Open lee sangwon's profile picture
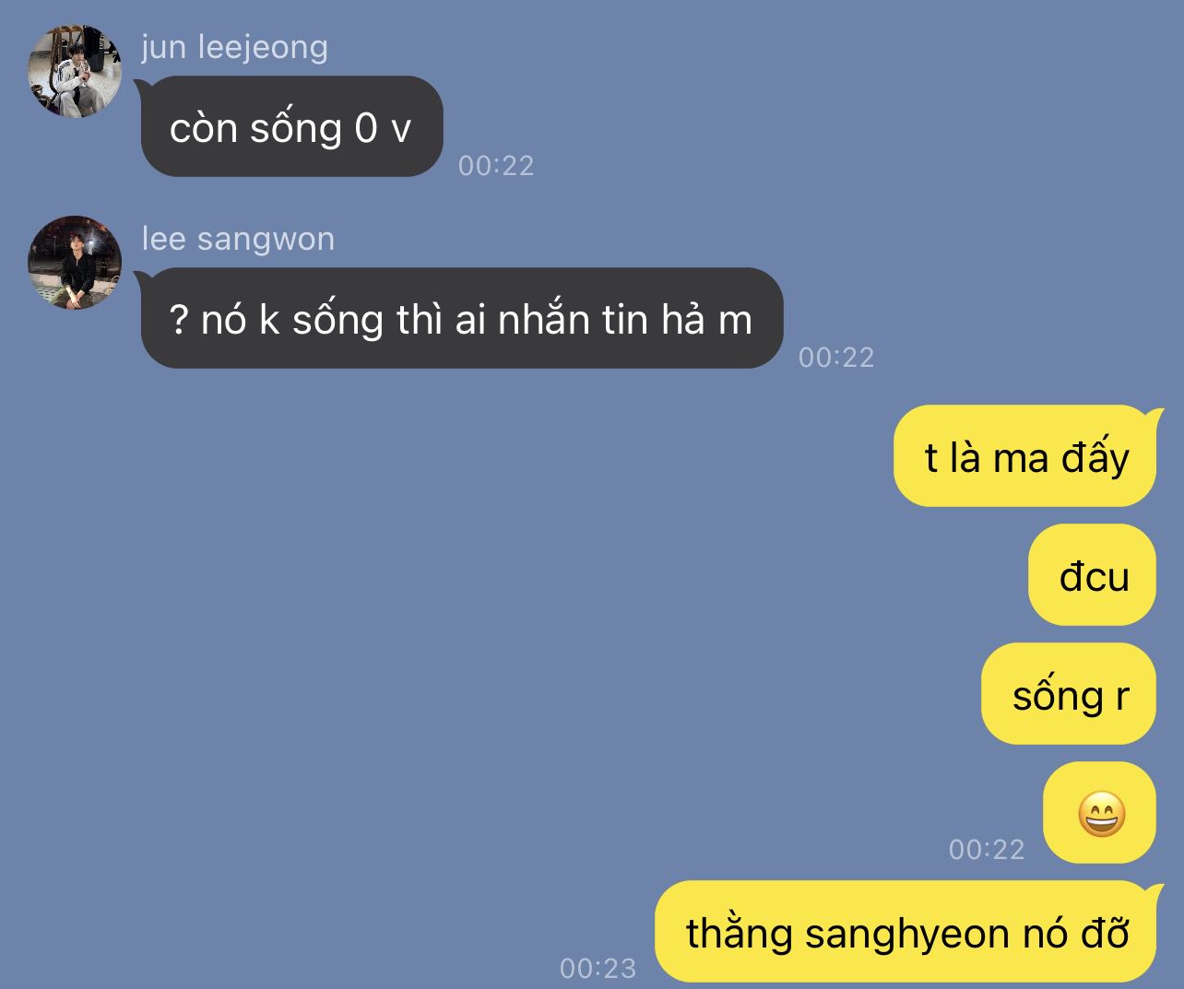1184x989 pixels. [x=75, y=263]
